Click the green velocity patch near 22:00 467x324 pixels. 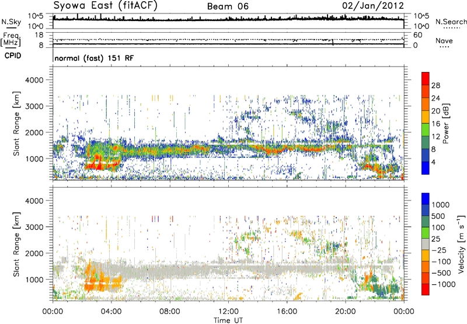[384, 289]
